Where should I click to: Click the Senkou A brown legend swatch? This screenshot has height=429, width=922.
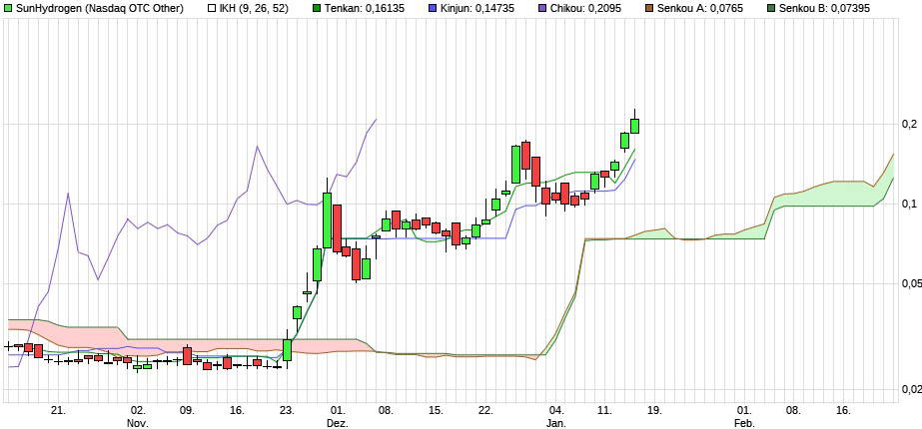[649, 8]
